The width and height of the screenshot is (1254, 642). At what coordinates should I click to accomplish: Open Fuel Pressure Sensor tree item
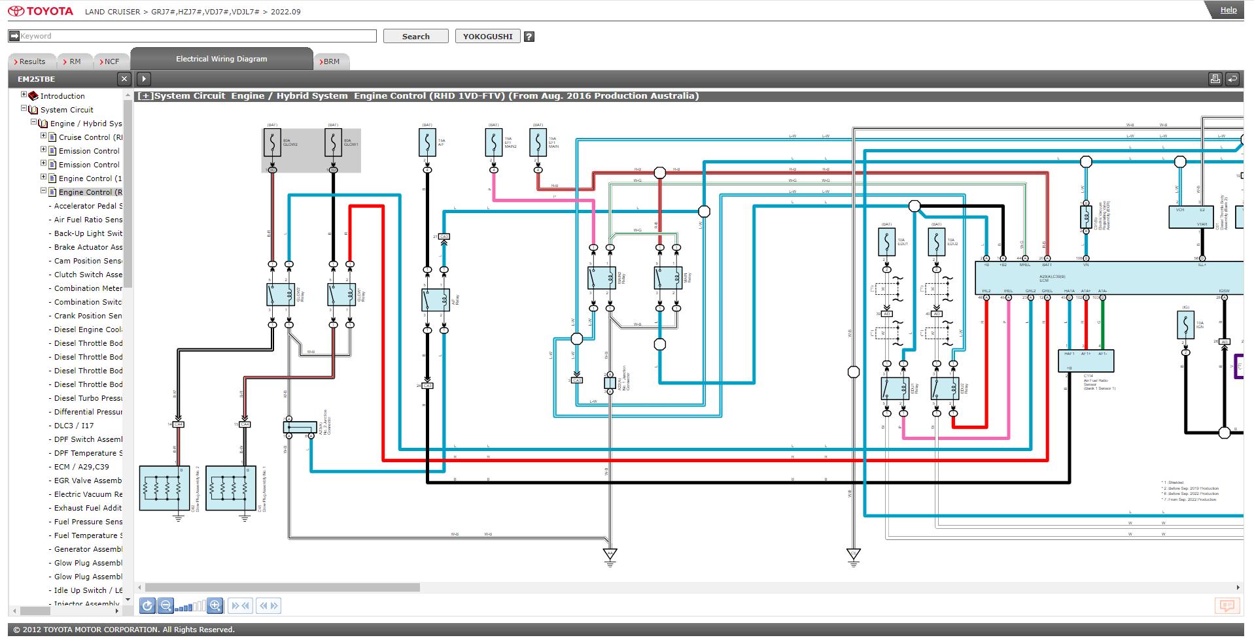pos(88,522)
